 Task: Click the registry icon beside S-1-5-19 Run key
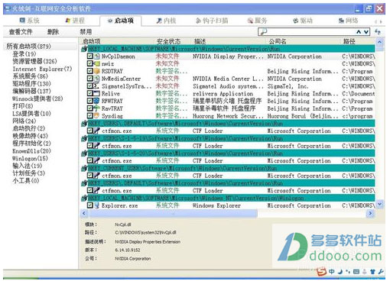coord(84,138)
